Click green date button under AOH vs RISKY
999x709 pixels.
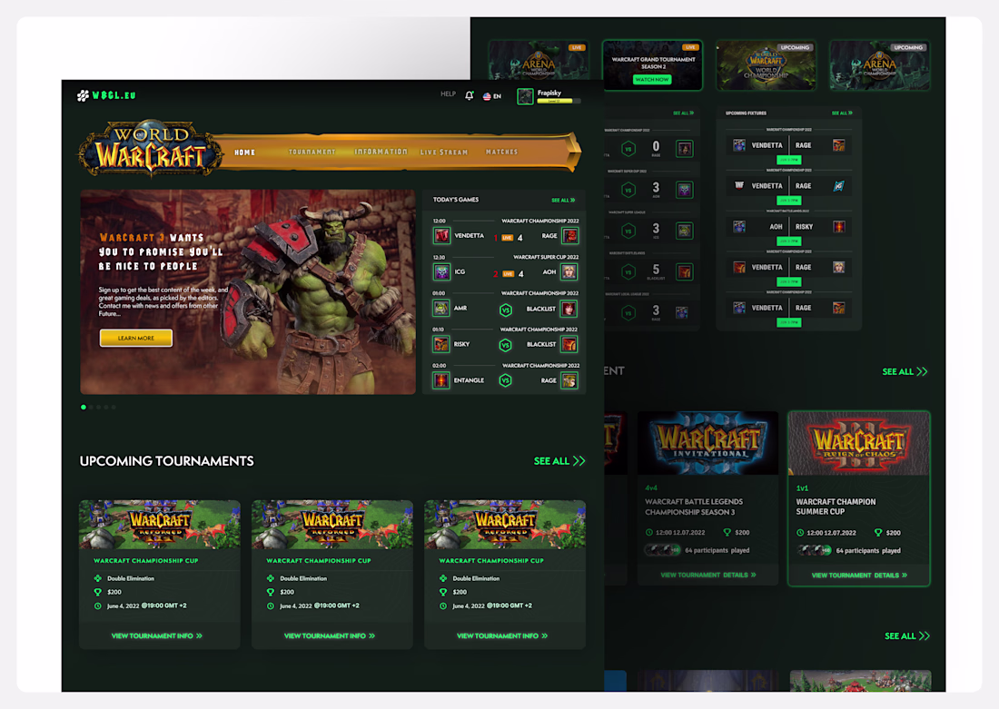pyautogui.click(x=788, y=241)
